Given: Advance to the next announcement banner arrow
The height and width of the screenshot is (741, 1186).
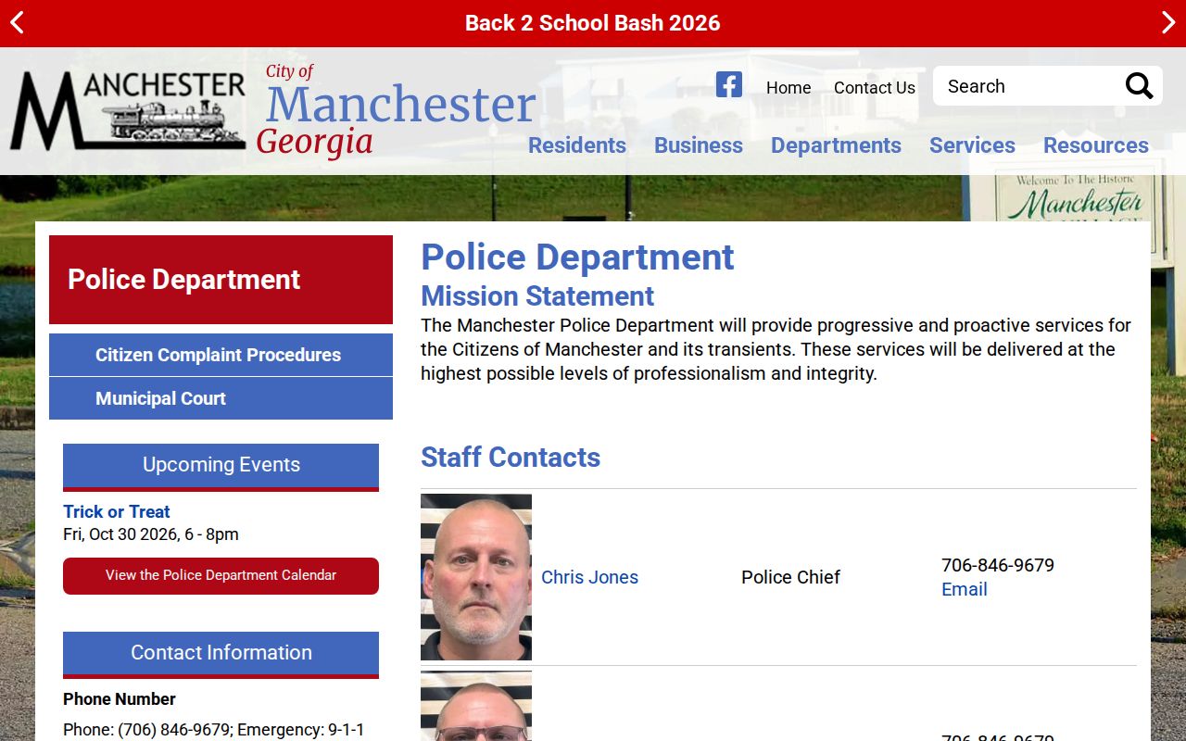Looking at the screenshot, I should 1168,23.
